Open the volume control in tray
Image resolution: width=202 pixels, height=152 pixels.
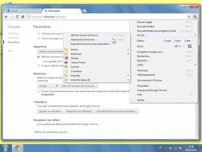tap(170, 148)
